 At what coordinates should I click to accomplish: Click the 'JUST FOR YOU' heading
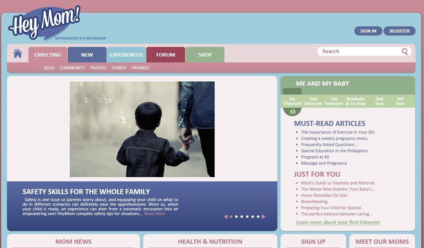tap(317, 174)
